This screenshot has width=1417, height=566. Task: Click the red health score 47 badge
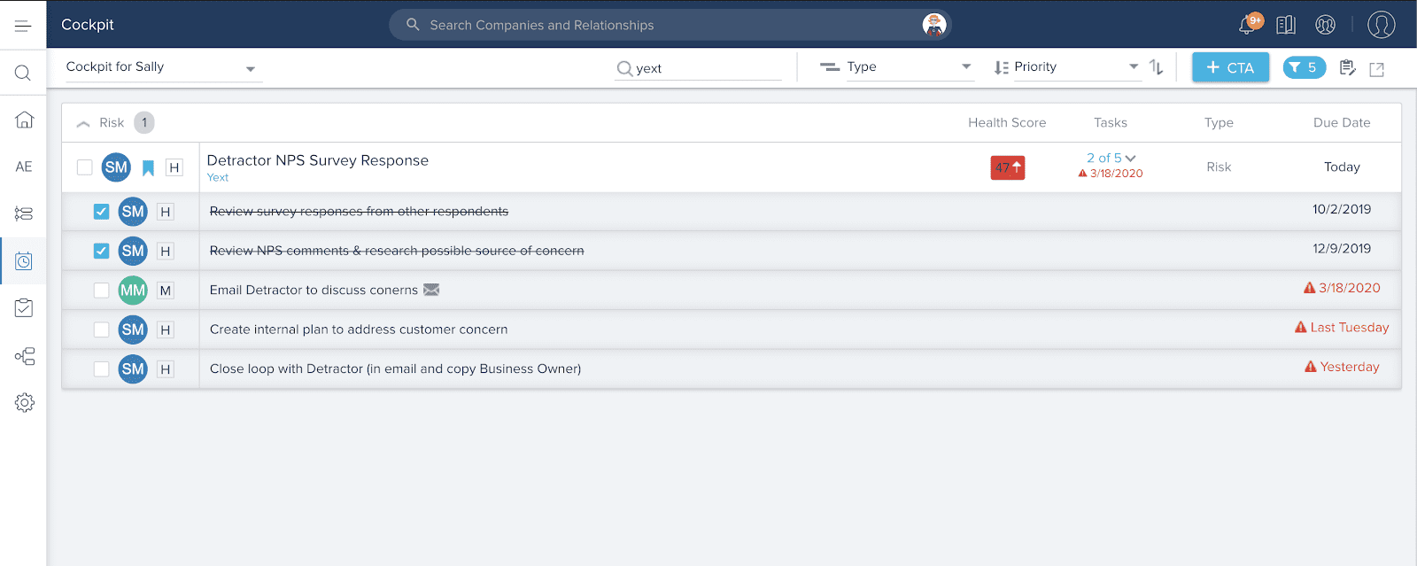pos(1007,167)
